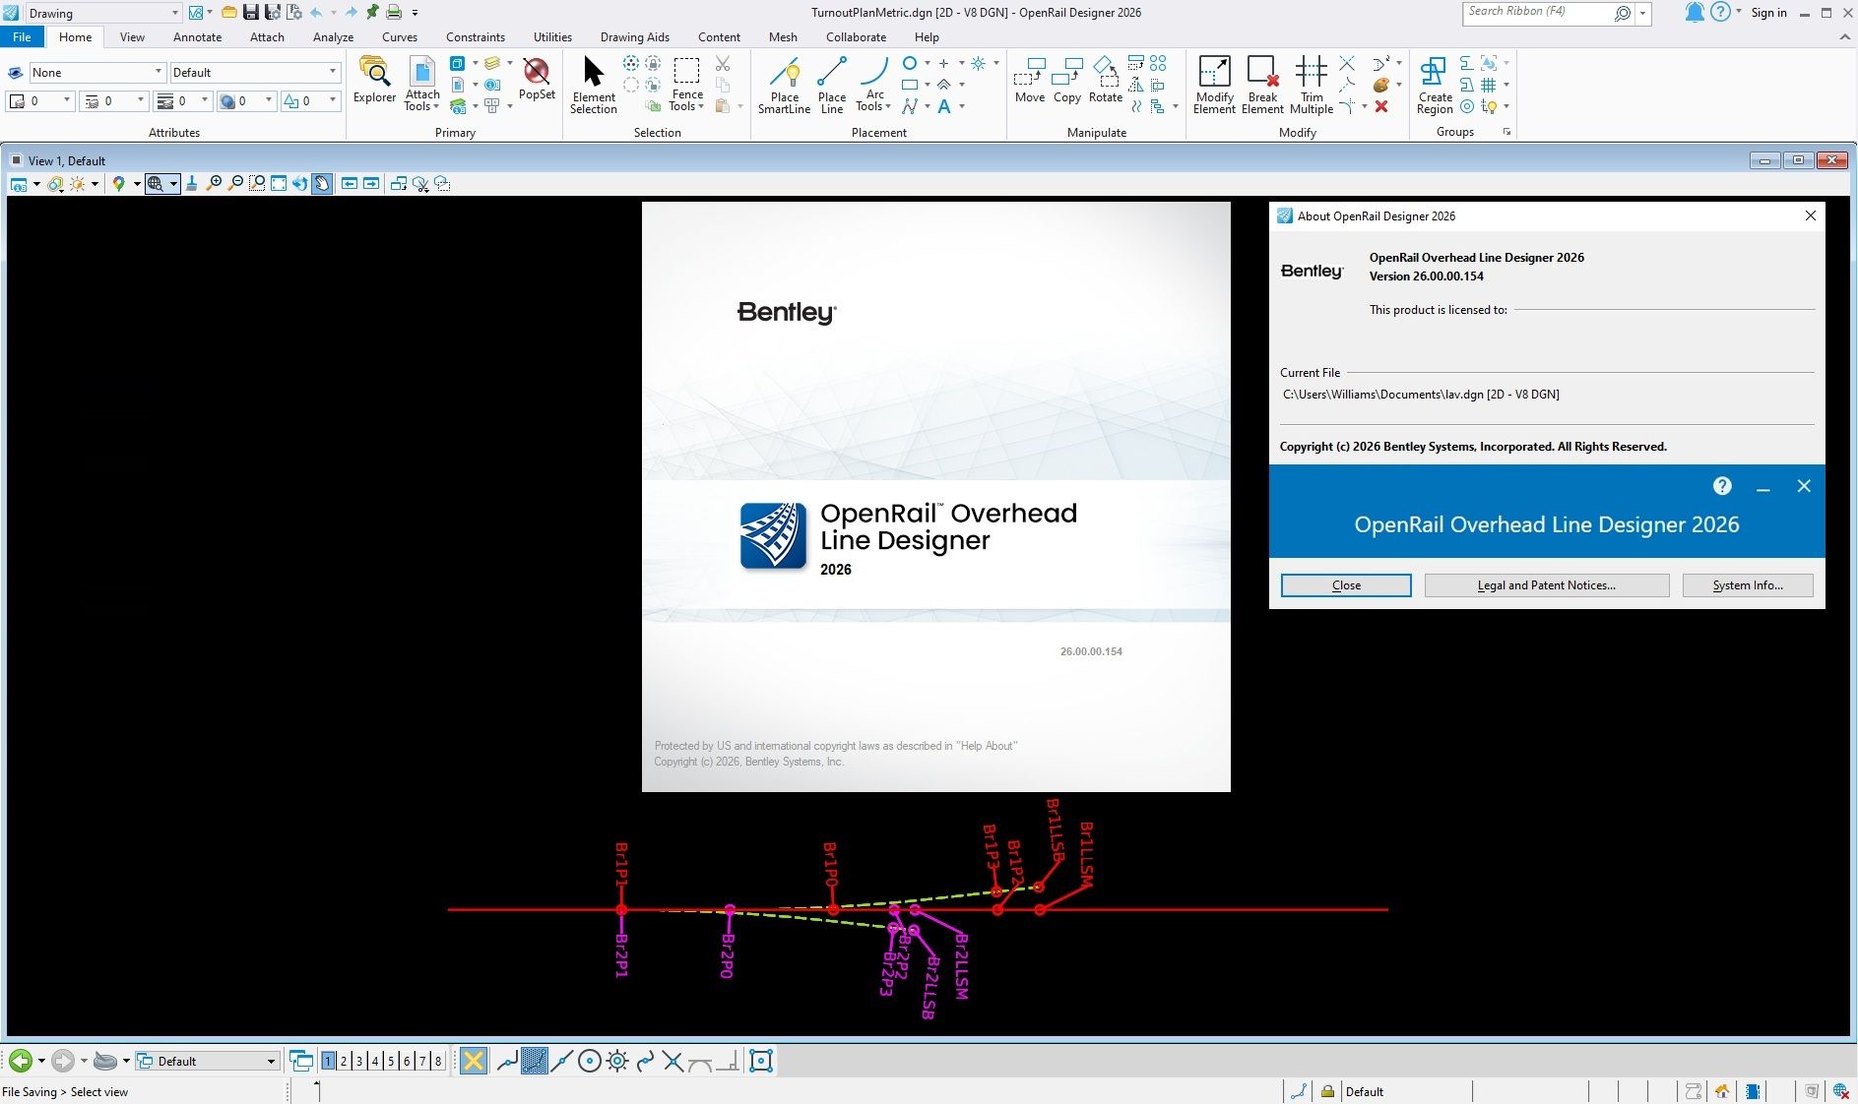
Task: Toggle view number 1 button
Action: point(328,1061)
